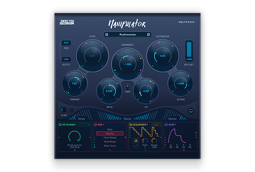This screenshot has width=255, height=172.
Task: Toggle the MIDI module power button
Action: click(95, 125)
